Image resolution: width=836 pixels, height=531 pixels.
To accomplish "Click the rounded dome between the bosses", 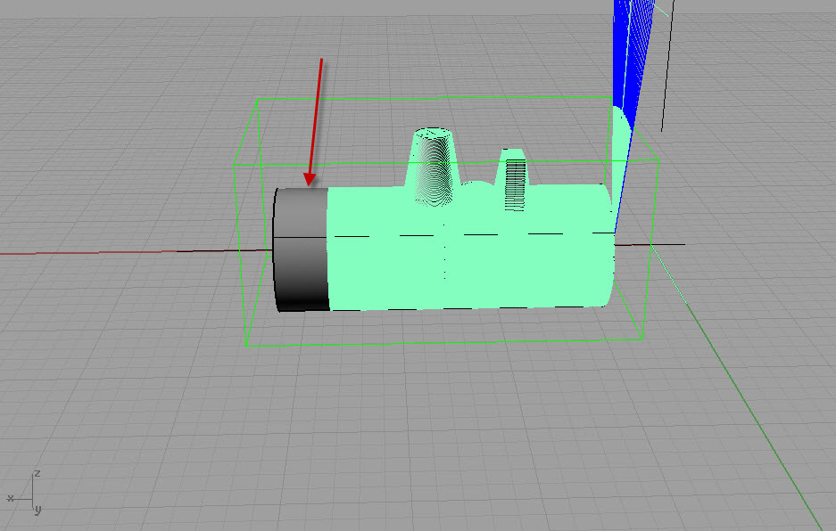I will [478, 190].
